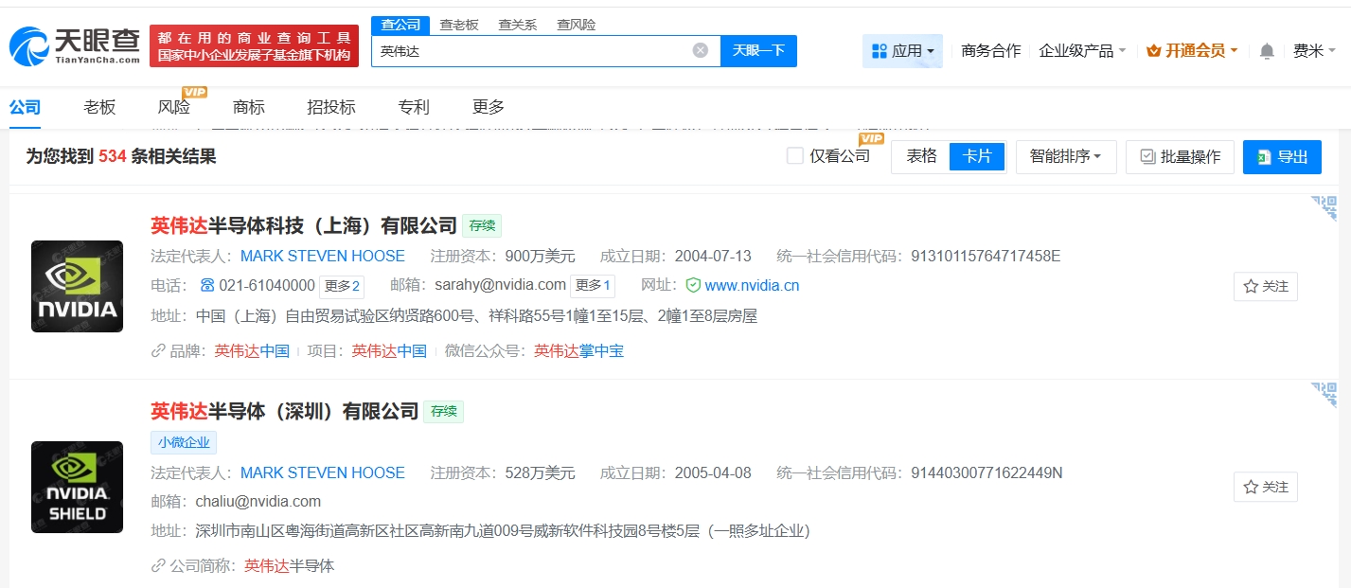The image size is (1351, 588).
Task: Click the credit code 91310115764717458E
Action: [986, 257]
